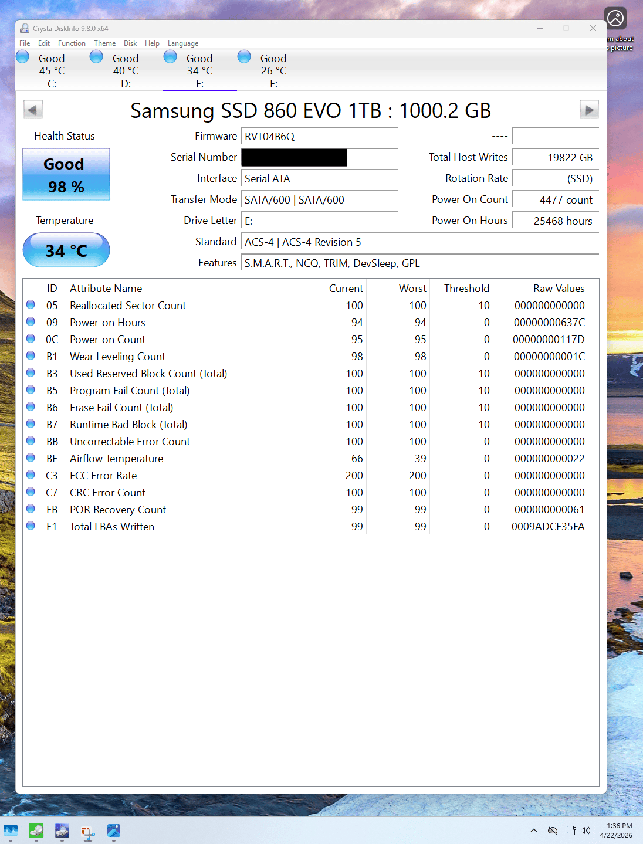643x844 pixels.
Task: Click status dot for Power-on Count row
Action: point(31,338)
